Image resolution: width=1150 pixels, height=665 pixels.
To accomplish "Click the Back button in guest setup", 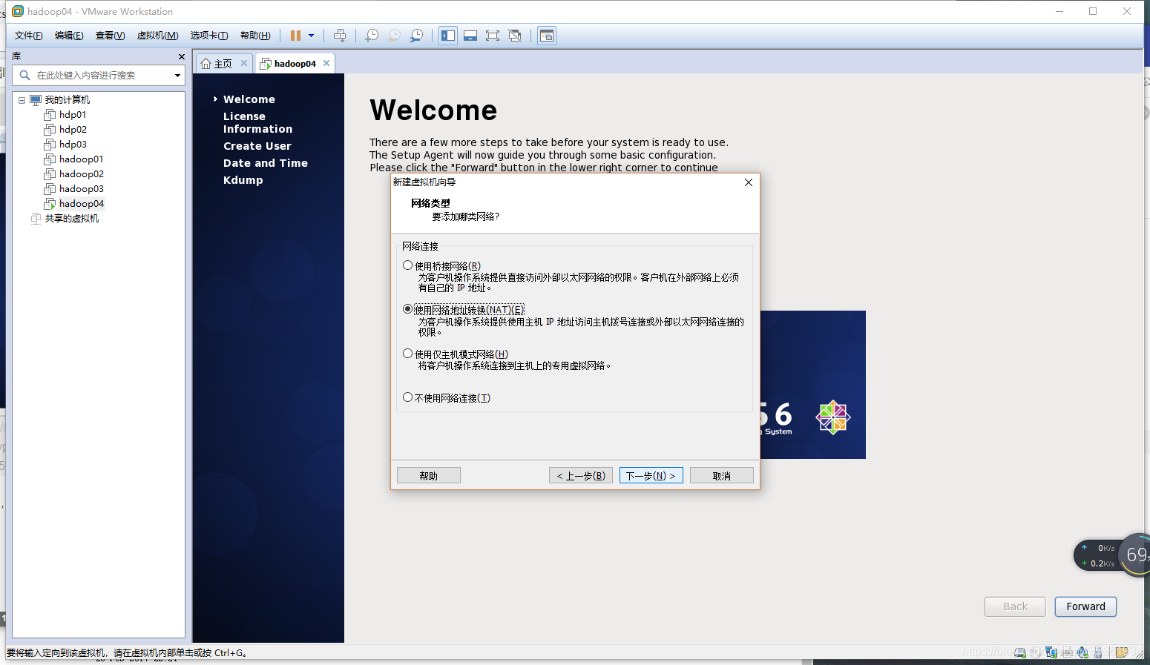I will (1015, 606).
